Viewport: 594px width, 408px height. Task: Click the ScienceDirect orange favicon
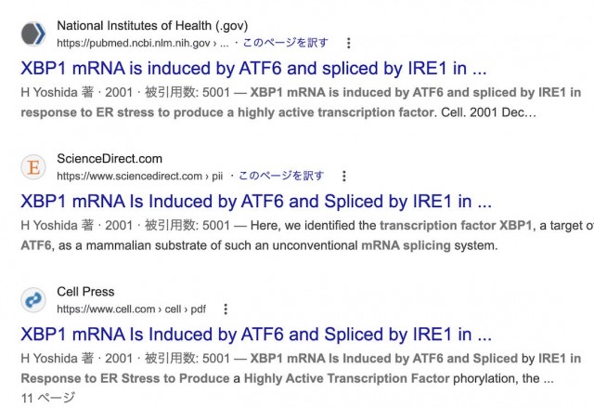33,167
